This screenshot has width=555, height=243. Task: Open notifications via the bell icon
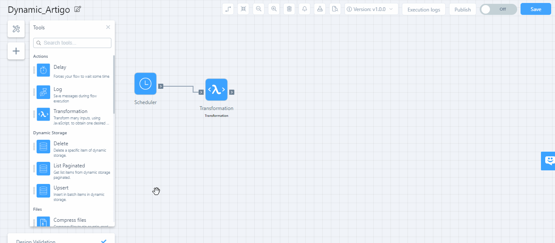305,9
